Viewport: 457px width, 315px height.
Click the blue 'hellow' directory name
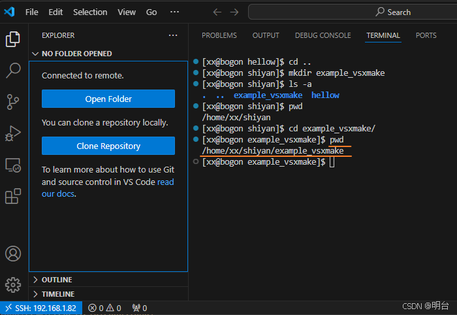325,95
